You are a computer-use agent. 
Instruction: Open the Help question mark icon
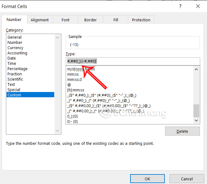coord(180,6)
